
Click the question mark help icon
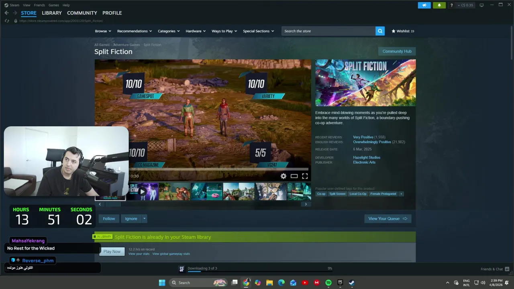pyautogui.click(x=451, y=5)
